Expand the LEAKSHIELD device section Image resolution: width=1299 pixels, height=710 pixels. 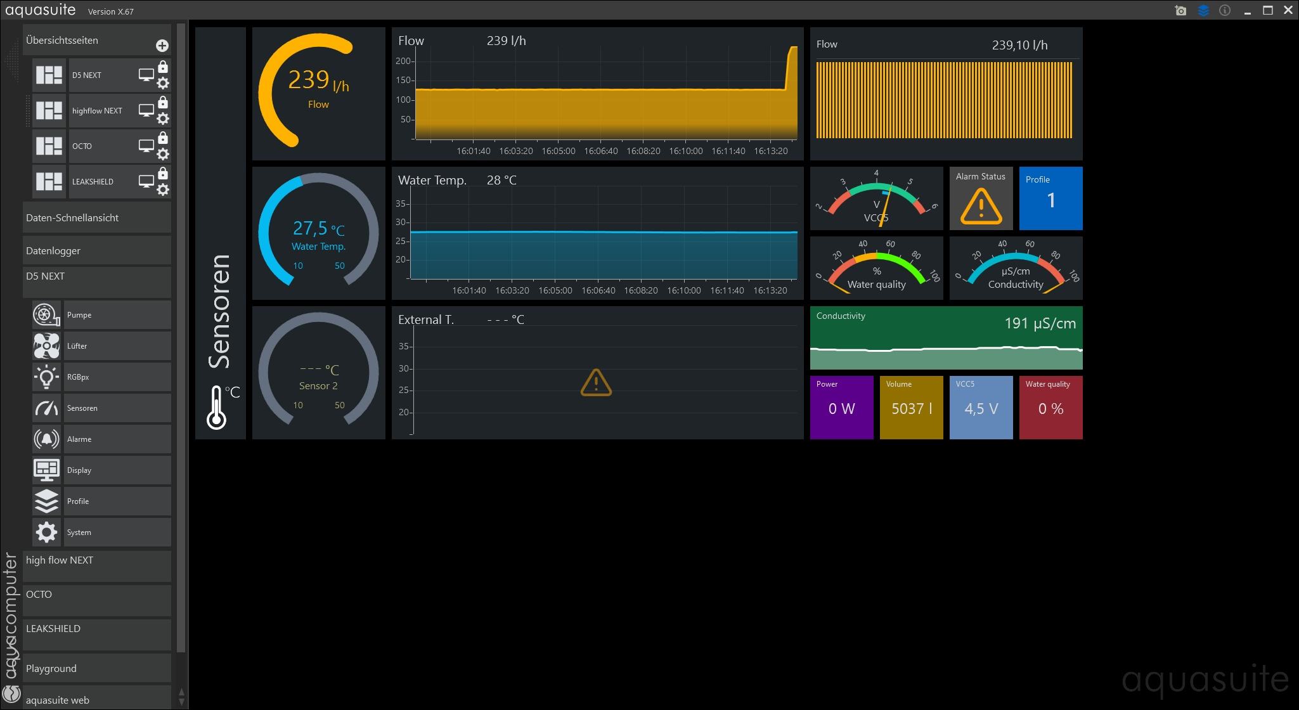(x=97, y=635)
